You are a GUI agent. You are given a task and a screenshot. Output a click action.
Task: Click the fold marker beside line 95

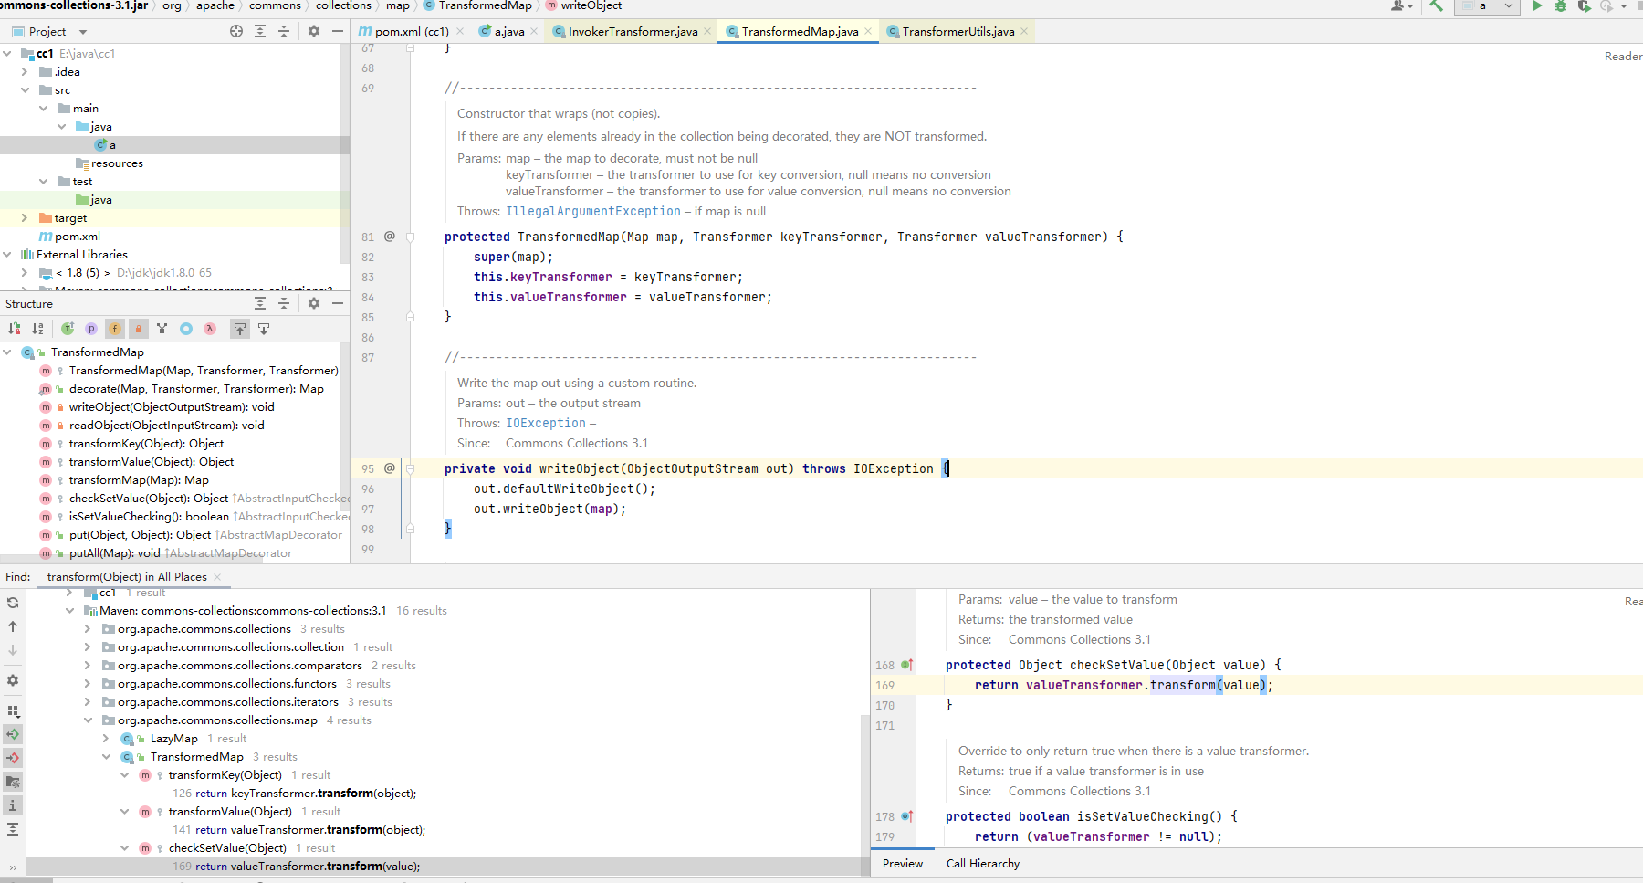point(410,468)
